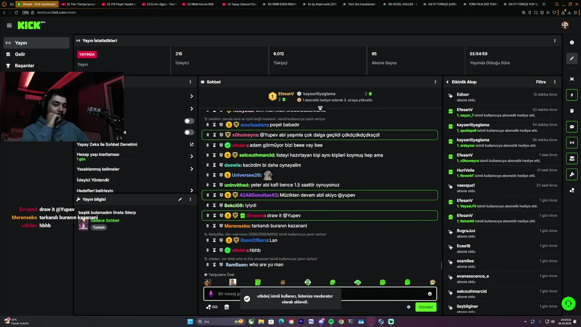Collapse the gift leaderboard chevron in chat

[320, 108]
